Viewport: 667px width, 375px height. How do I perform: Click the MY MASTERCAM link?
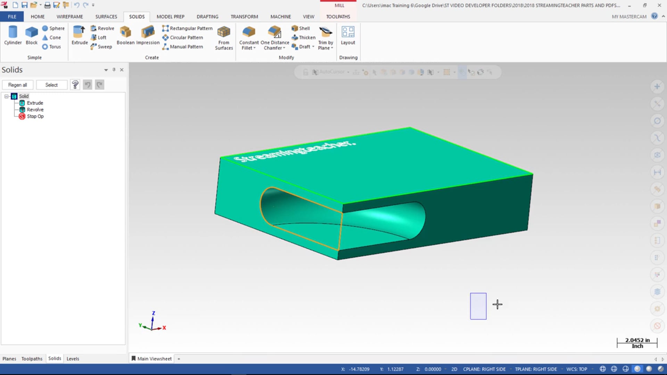tap(629, 16)
